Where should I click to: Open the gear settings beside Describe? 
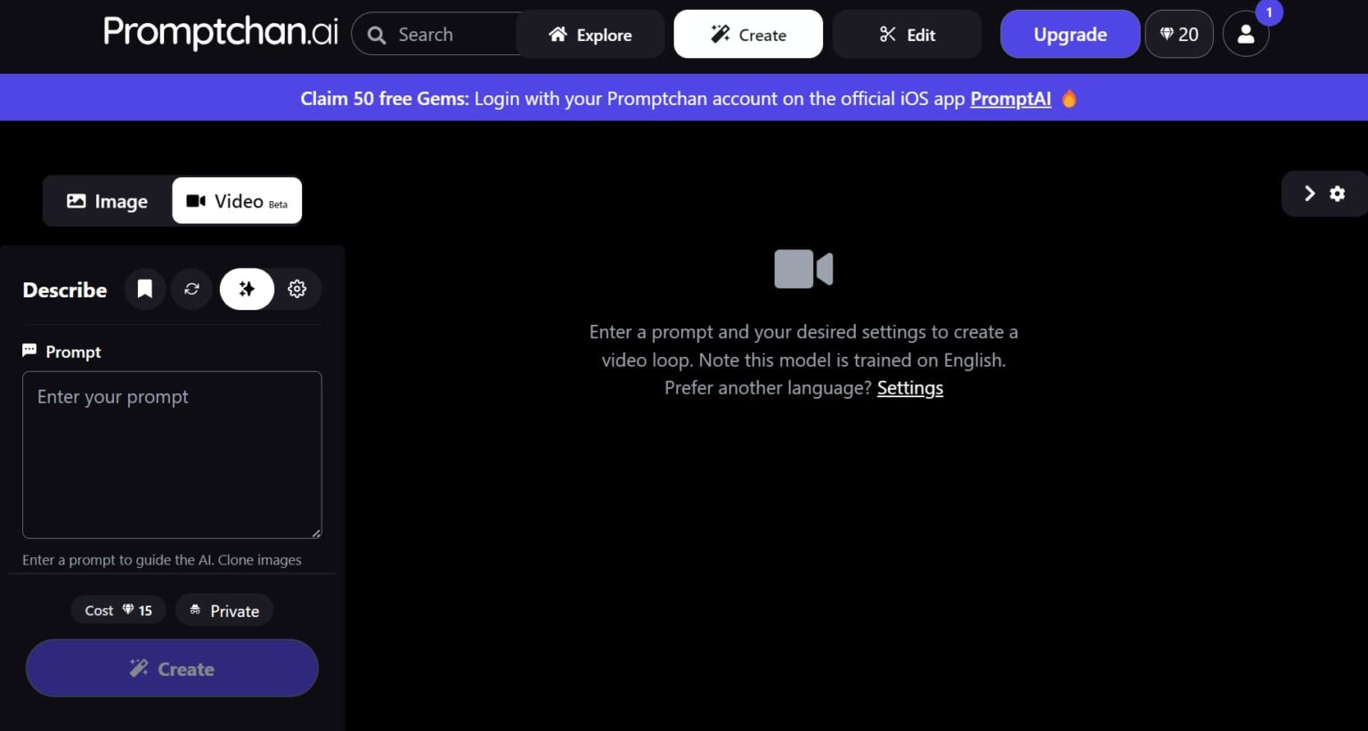point(297,289)
